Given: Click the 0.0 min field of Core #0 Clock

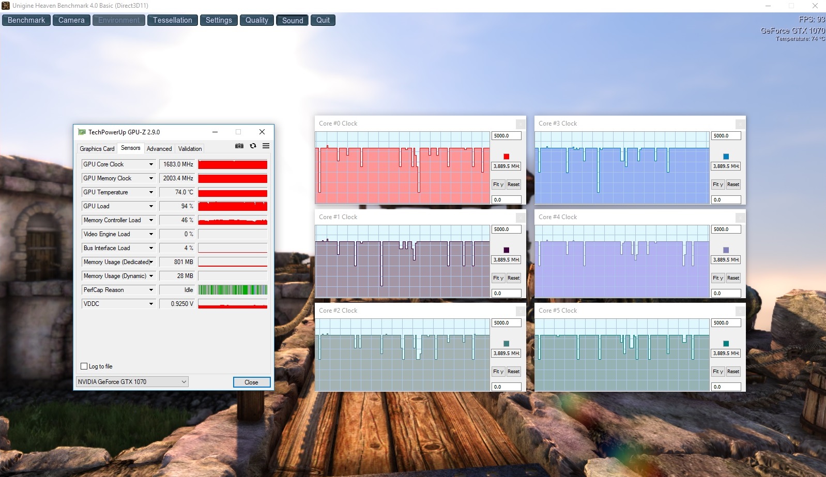Looking at the screenshot, I should 506,199.
